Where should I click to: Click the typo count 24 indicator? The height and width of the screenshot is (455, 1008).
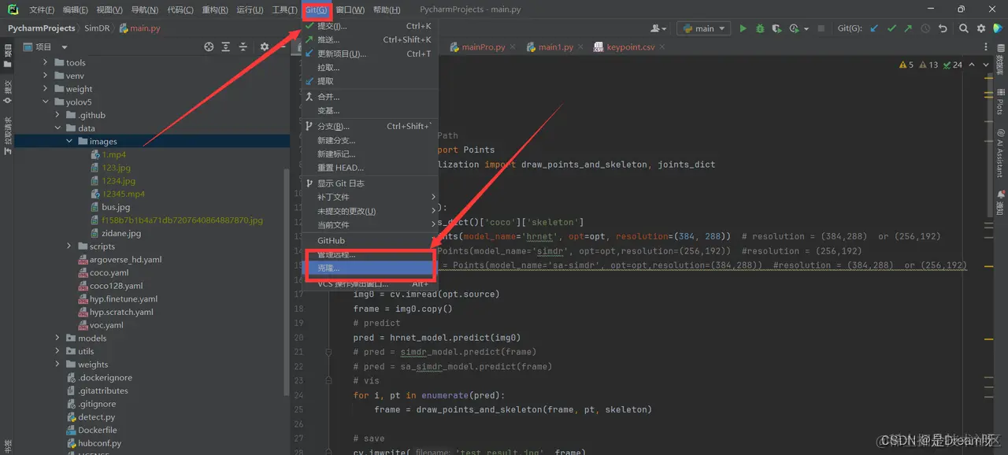tap(953, 65)
